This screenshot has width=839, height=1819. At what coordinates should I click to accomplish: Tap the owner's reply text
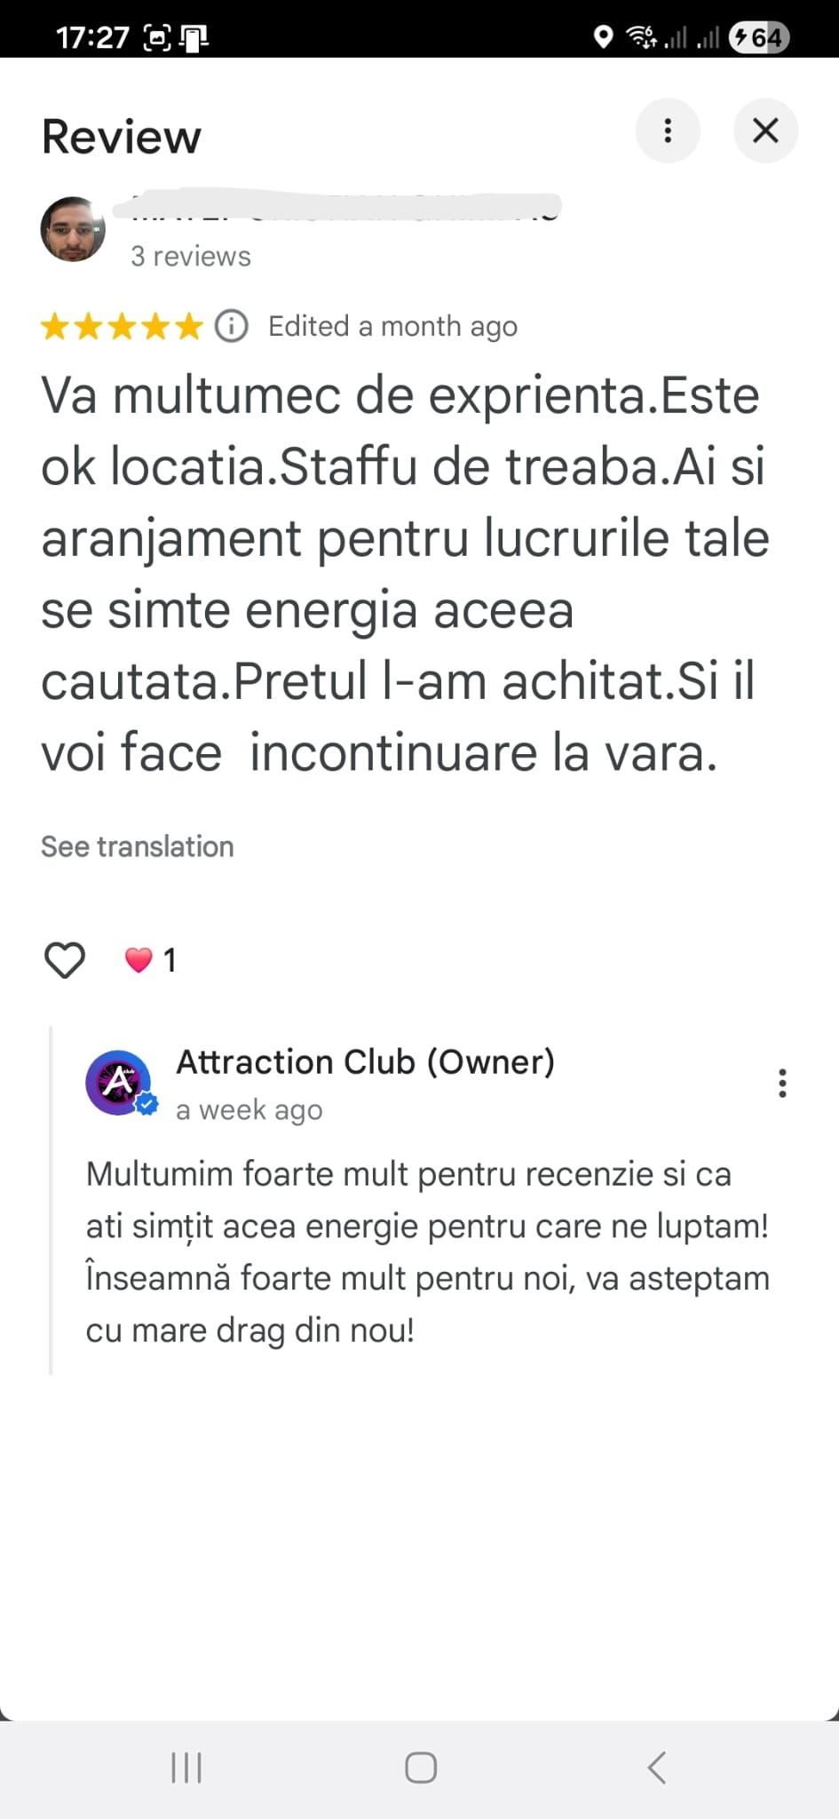point(427,1251)
